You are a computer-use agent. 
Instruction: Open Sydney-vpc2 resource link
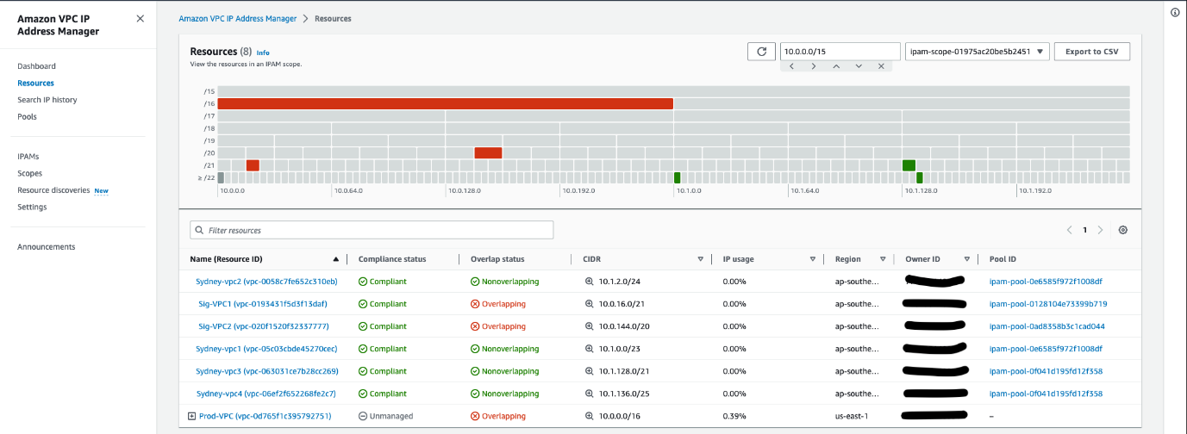266,282
